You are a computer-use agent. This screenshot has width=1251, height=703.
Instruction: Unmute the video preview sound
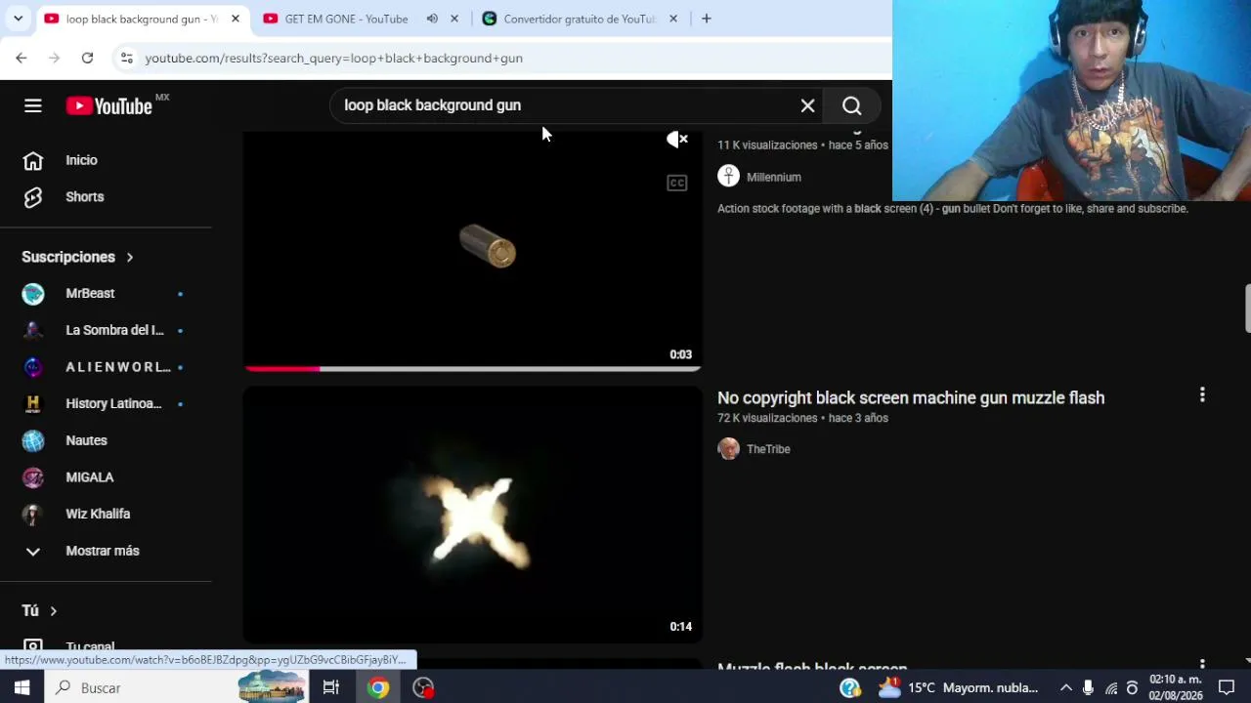tap(676, 140)
